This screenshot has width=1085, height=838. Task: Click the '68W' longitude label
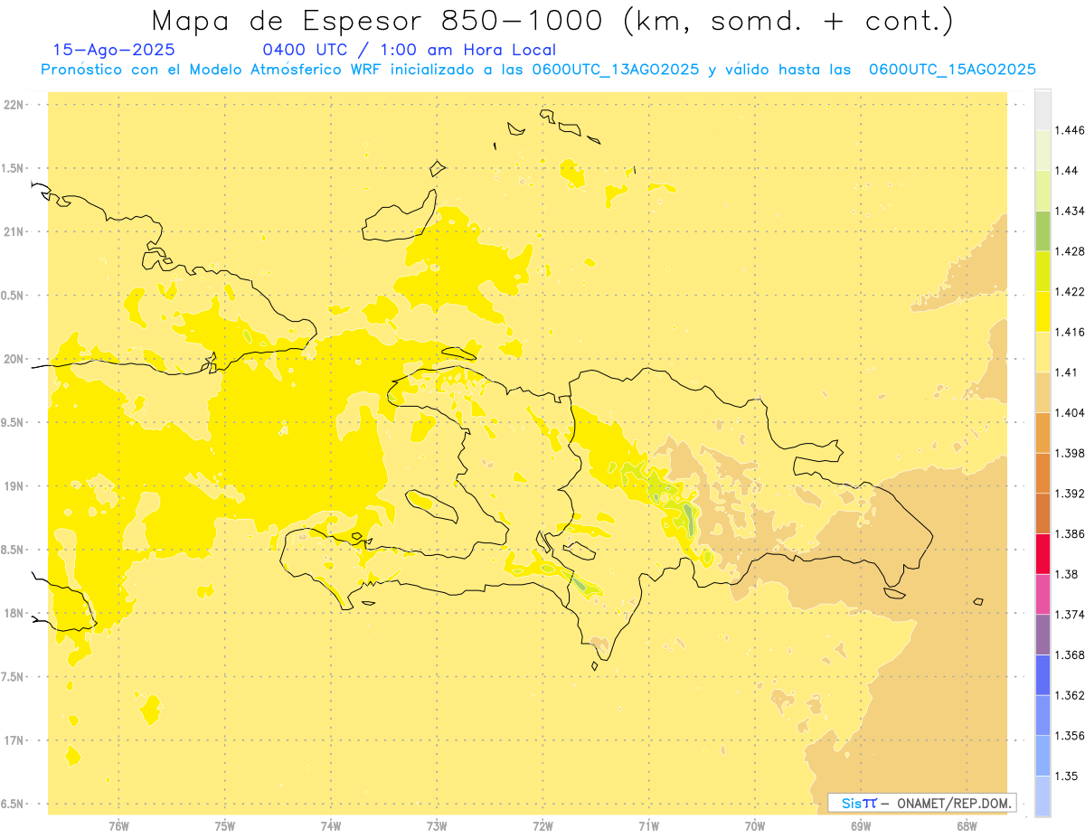[x=967, y=825]
